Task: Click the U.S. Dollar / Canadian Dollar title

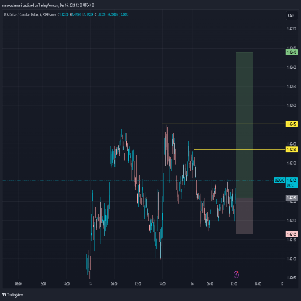Action: click(29, 15)
